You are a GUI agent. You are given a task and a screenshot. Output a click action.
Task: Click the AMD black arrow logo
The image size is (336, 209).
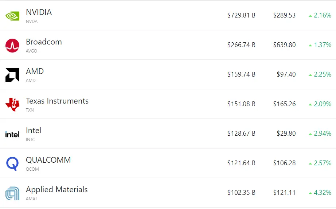tap(12, 75)
